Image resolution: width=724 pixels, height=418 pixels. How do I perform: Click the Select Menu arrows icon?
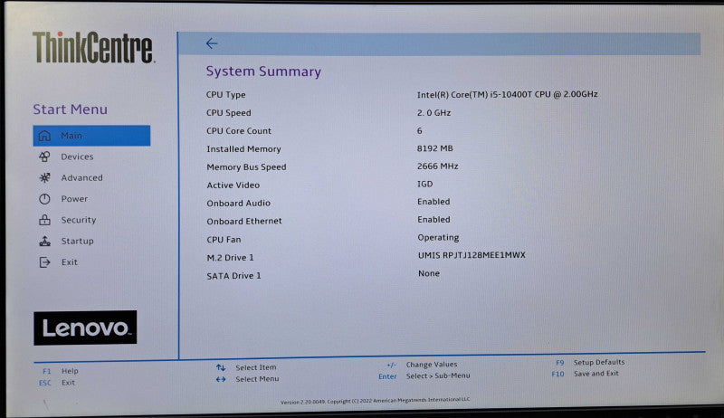click(x=221, y=379)
